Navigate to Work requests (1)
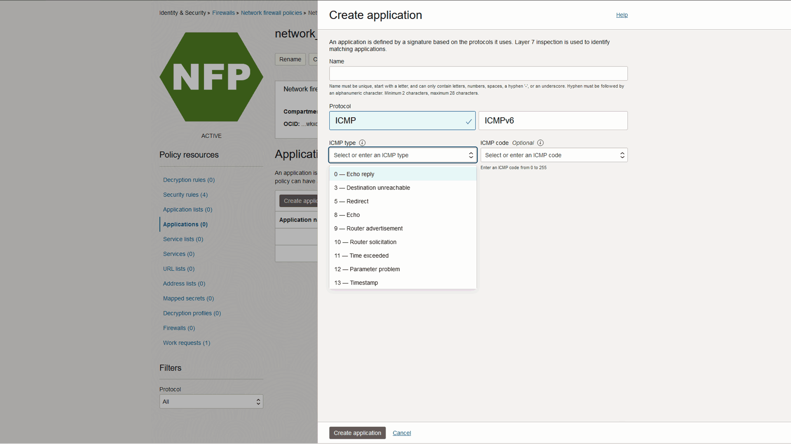791x444 pixels. (186, 342)
